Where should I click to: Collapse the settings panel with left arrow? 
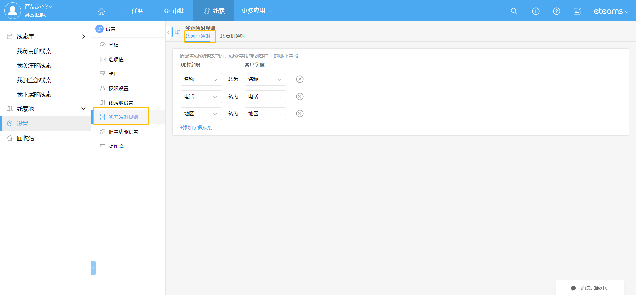(168, 32)
